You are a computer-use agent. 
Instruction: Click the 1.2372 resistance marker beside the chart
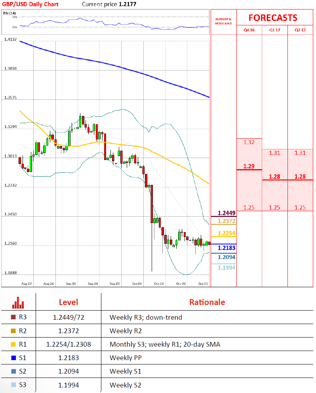click(x=227, y=221)
